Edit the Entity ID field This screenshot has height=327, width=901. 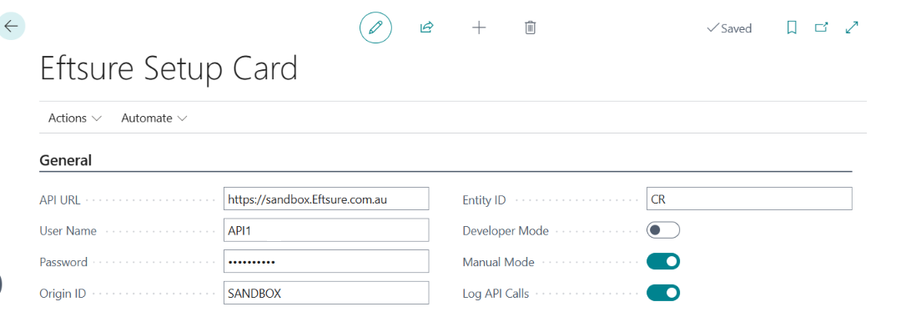tap(749, 199)
